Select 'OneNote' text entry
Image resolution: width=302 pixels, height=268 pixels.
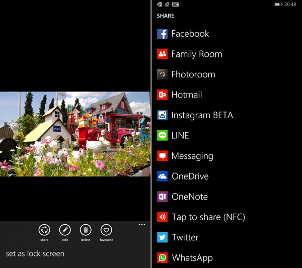[x=190, y=197]
